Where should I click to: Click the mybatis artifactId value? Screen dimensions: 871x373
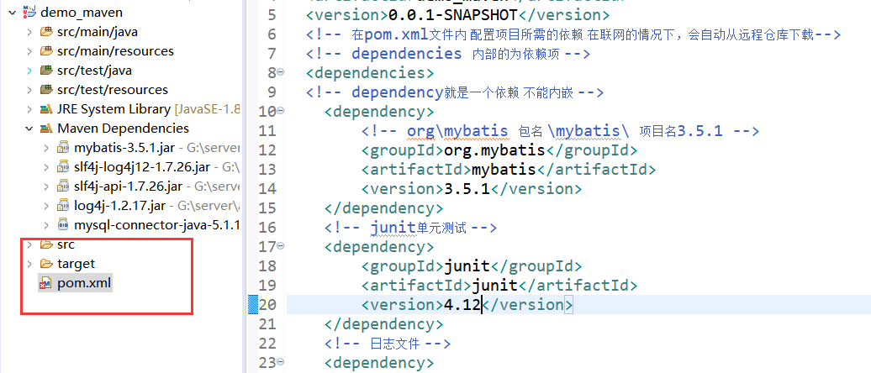click(x=504, y=169)
